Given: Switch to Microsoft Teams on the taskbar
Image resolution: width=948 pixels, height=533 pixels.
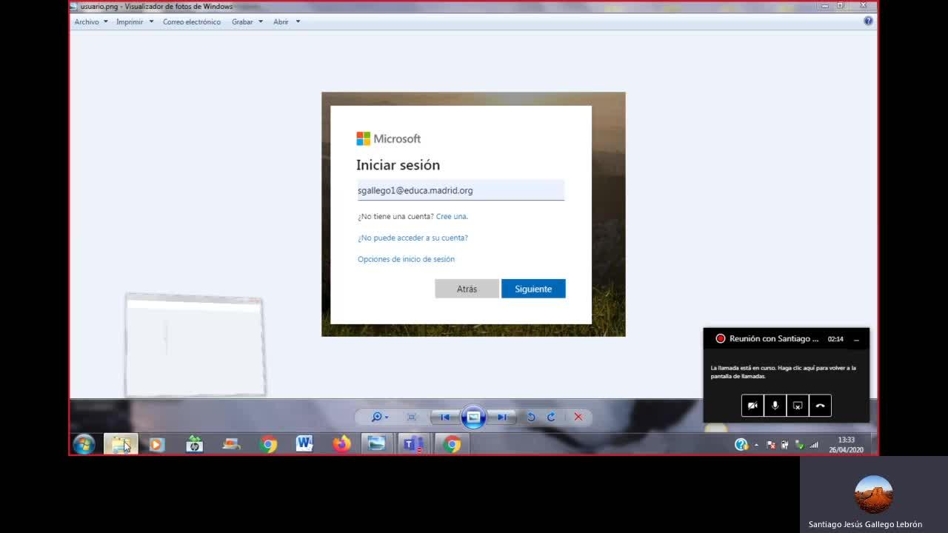Looking at the screenshot, I should pyautogui.click(x=413, y=444).
